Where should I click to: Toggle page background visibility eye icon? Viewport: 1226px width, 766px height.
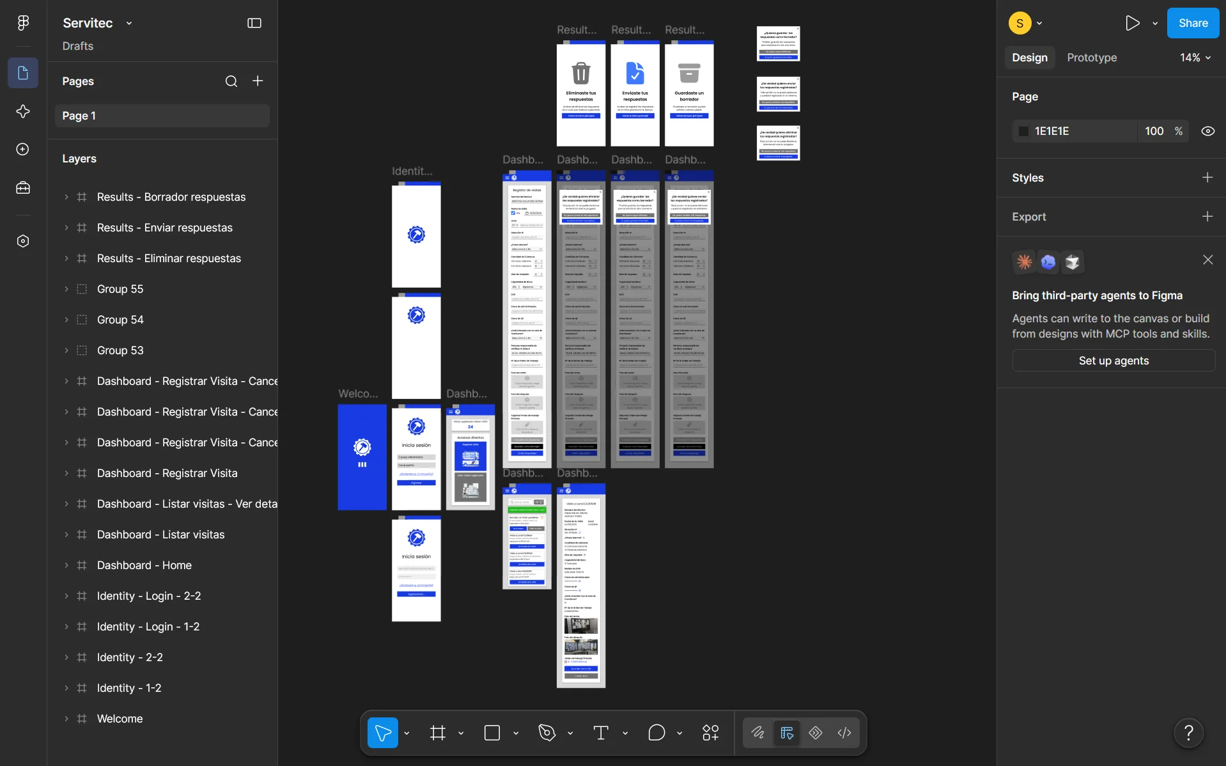(1207, 131)
